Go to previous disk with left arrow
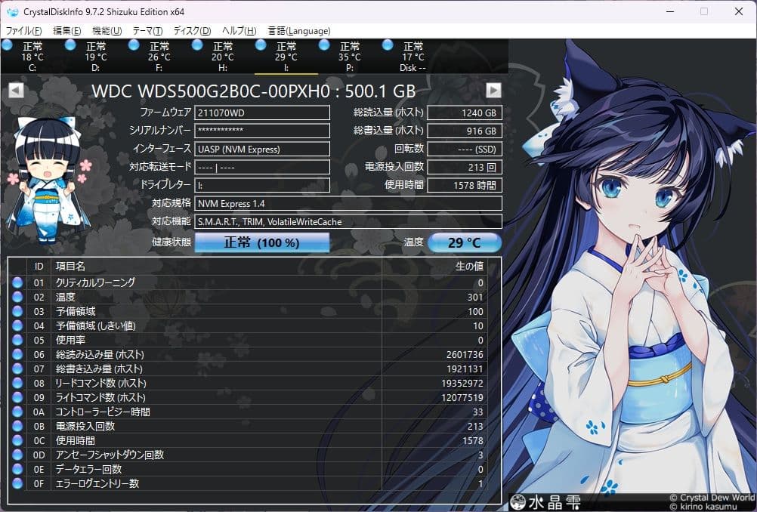This screenshot has height=512, width=757. tap(16, 90)
